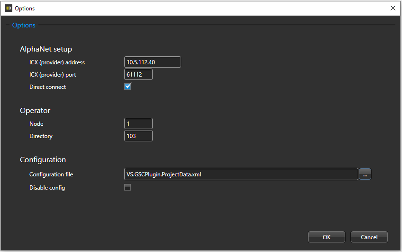Viewport: 402px width, 252px height.
Task: Click the AlphaNet setup heading
Action: click(x=46, y=49)
